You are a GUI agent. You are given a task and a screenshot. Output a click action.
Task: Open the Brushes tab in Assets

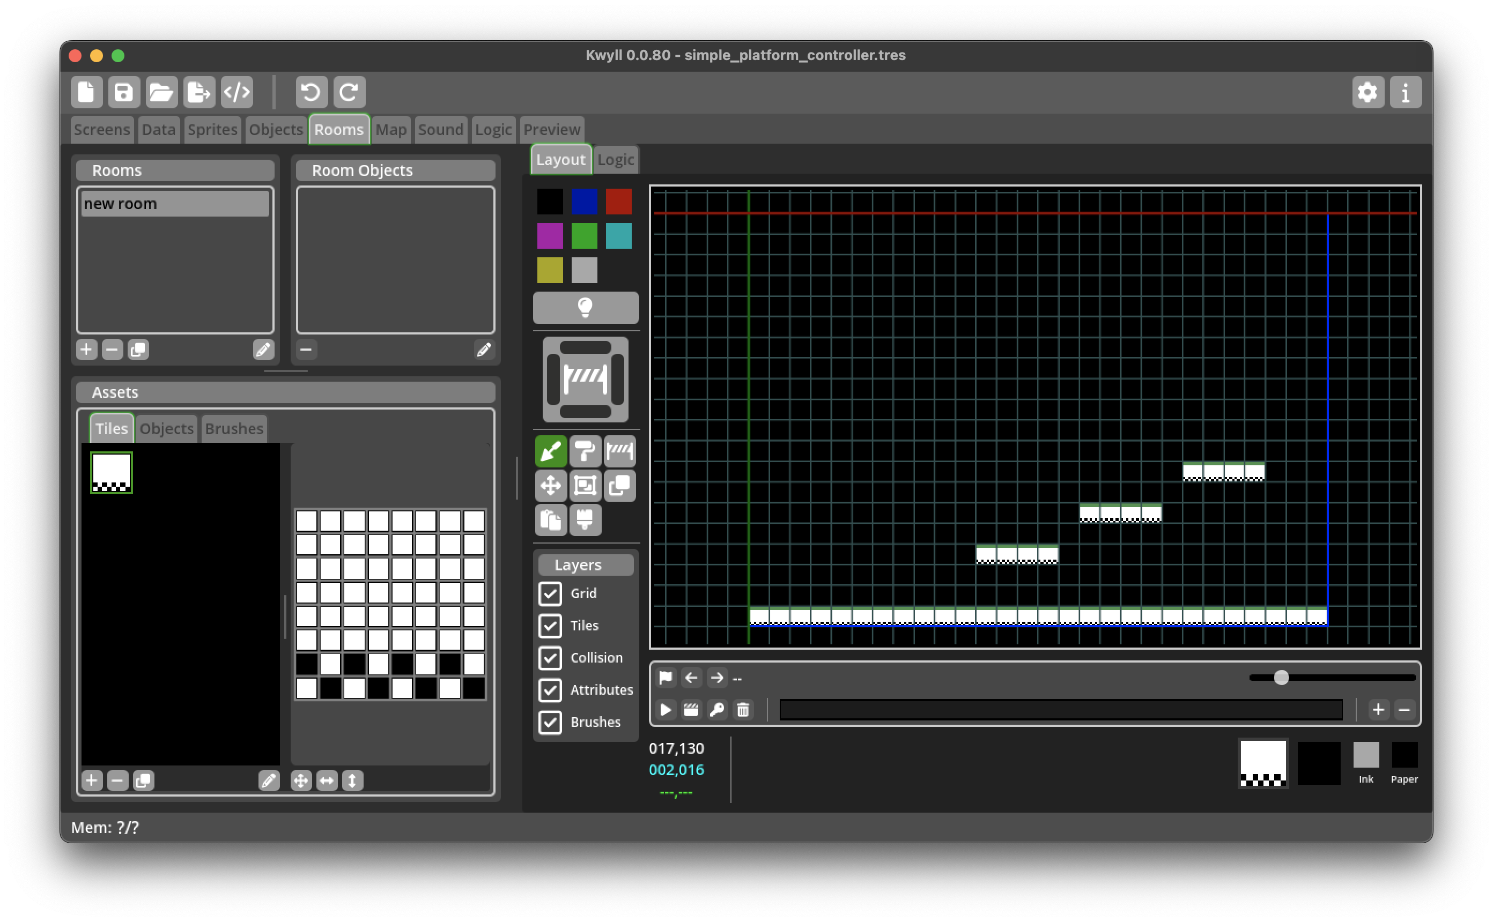(x=234, y=429)
